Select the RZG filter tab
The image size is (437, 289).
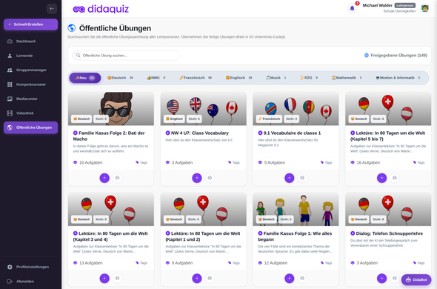309,78
